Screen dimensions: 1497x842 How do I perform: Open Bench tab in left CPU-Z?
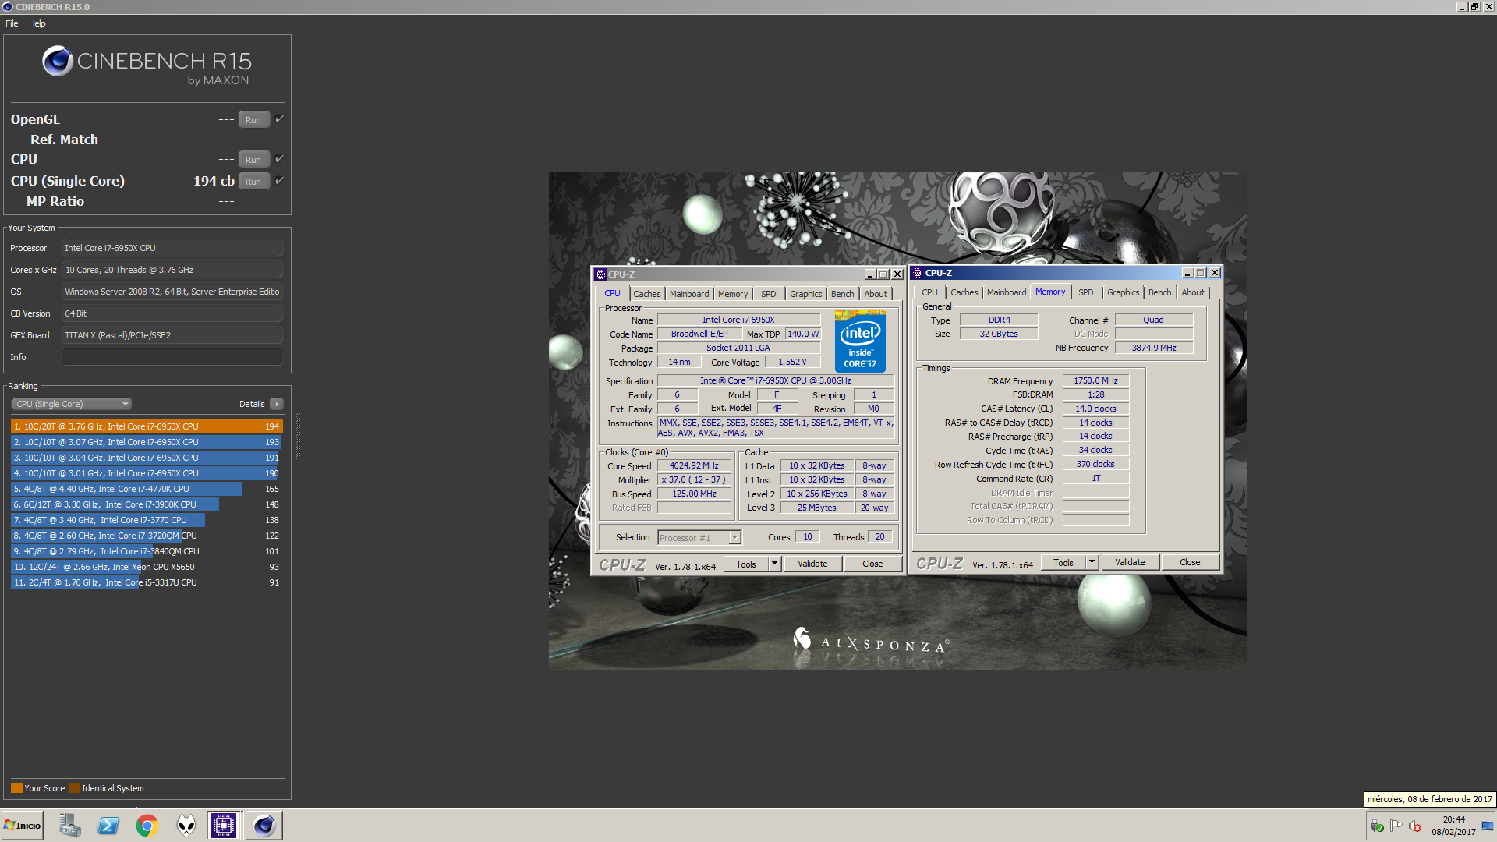842,294
